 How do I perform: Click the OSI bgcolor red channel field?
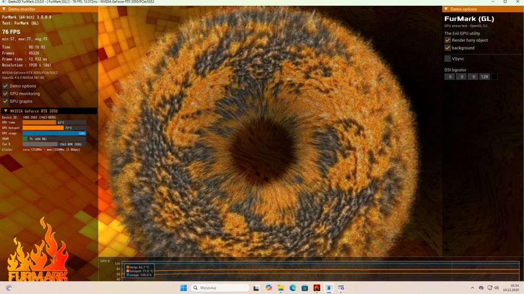[x=450, y=77]
